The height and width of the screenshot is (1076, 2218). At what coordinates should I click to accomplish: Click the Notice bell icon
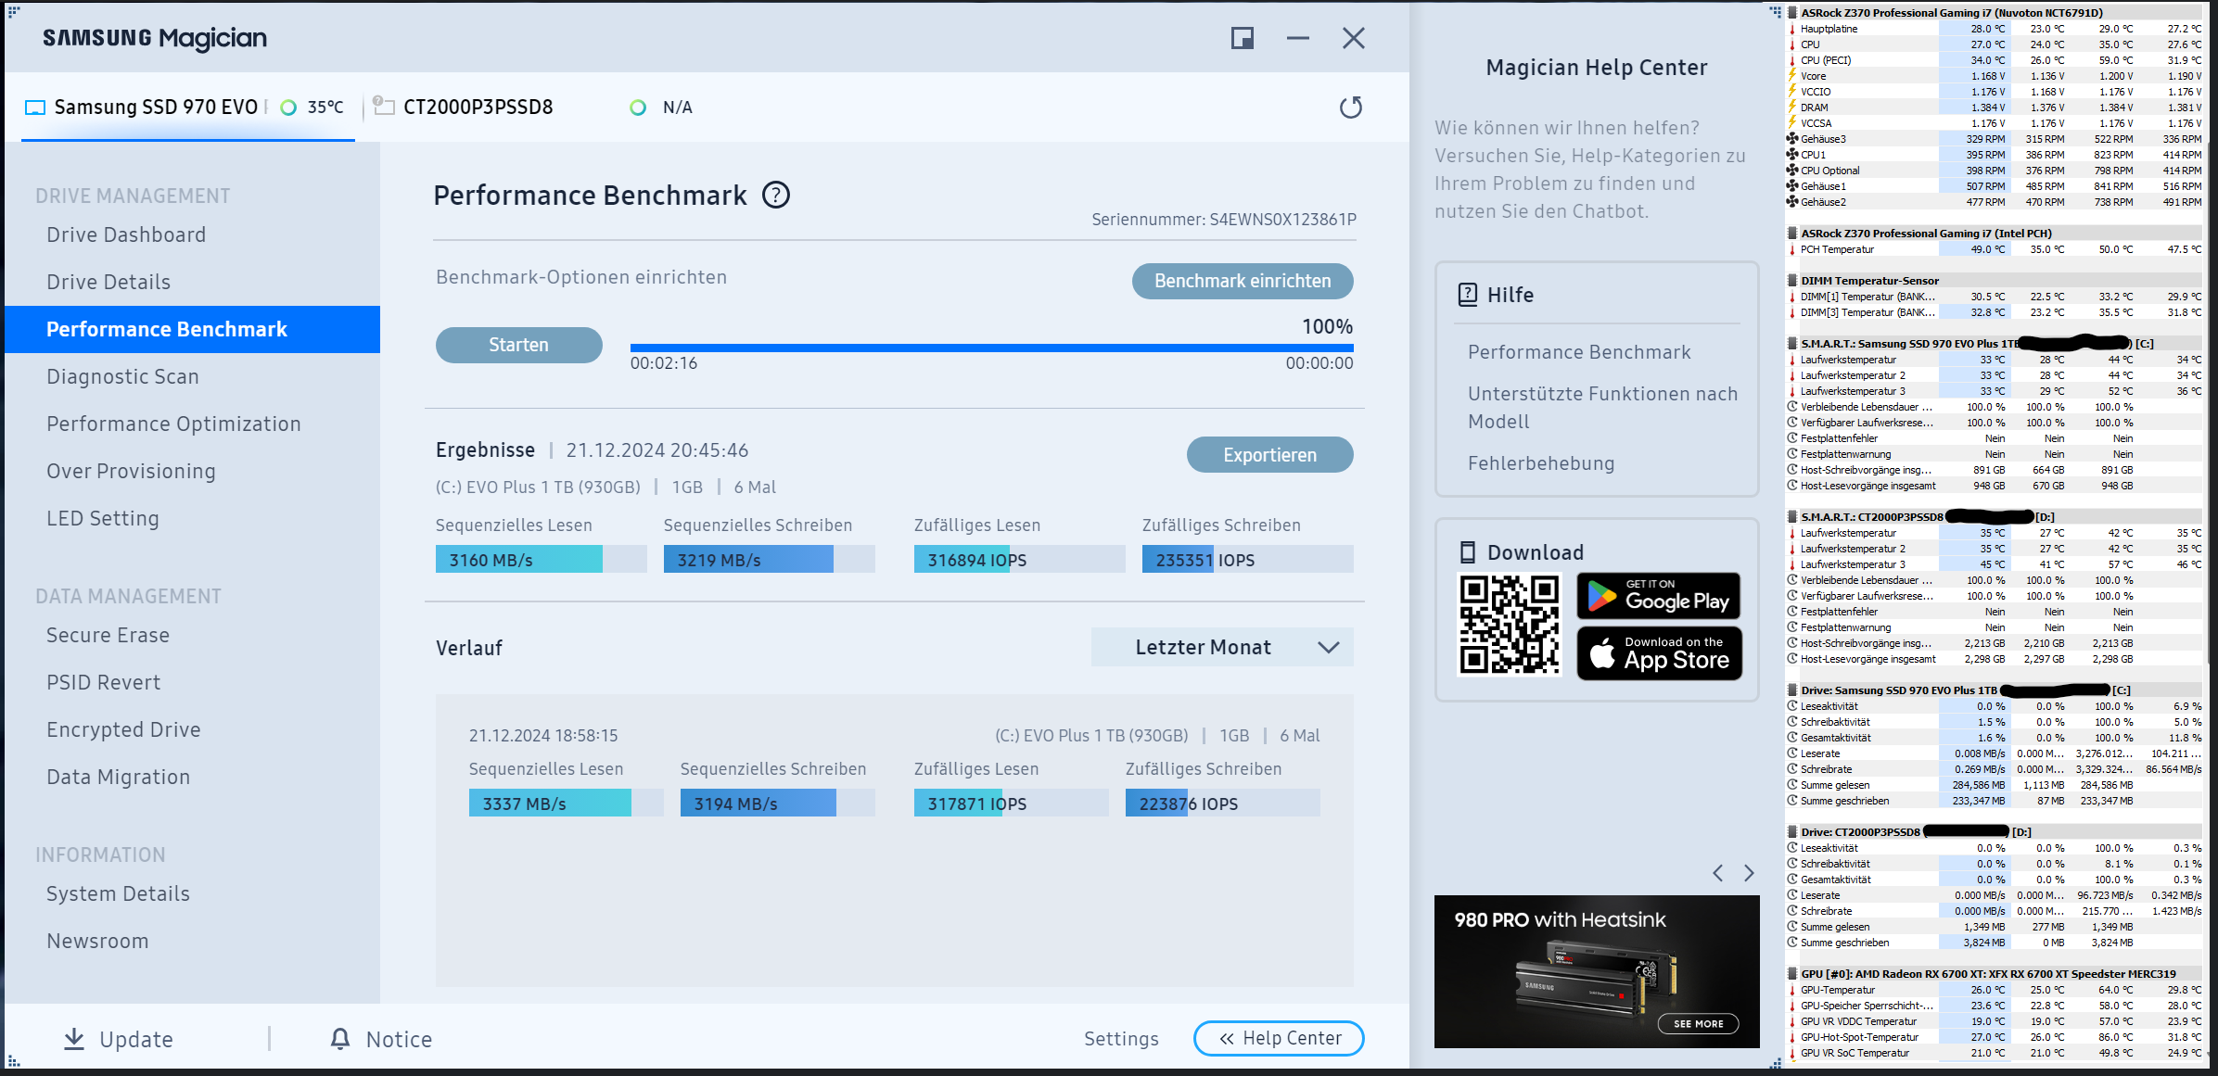tap(340, 1039)
